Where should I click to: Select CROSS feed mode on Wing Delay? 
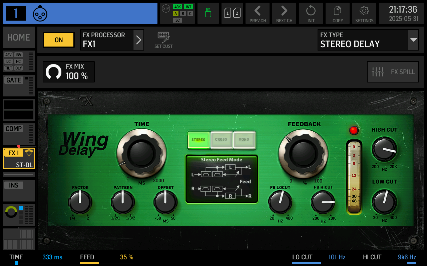221,140
